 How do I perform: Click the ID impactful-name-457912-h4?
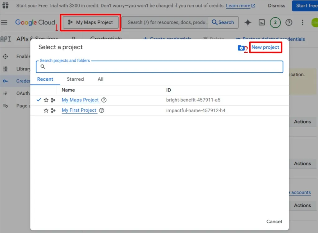coord(196,110)
